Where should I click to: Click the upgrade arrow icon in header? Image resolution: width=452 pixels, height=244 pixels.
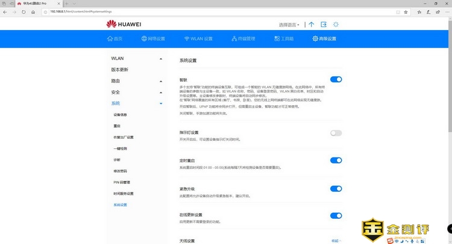coord(311,25)
